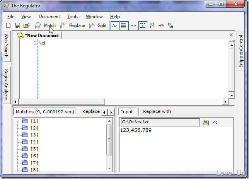Viewport: 249px width, 179px height.
Task: Select match item [1]
Action: (34, 121)
